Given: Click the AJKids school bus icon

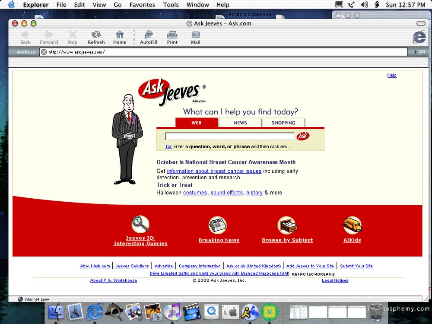Looking at the screenshot, I should pos(353,225).
